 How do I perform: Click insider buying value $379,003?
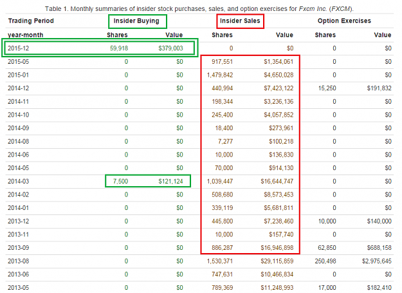click(170, 48)
